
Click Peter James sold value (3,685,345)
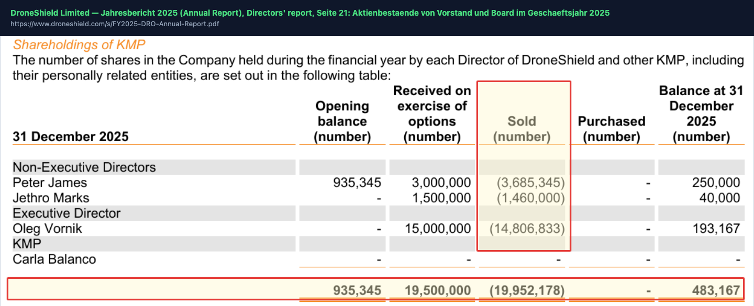pyautogui.click(x=531, y=183)
